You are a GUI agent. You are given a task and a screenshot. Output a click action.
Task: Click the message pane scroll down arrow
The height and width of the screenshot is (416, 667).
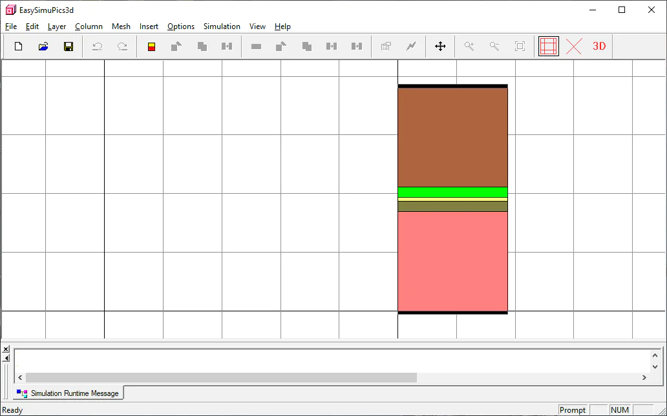pyautogui.click(x=655, y=366)
